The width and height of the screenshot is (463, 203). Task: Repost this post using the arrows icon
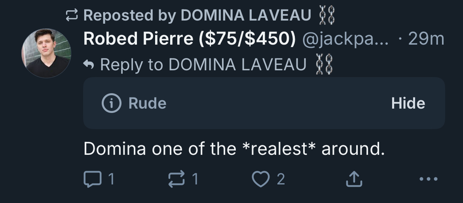click(177, 179)
